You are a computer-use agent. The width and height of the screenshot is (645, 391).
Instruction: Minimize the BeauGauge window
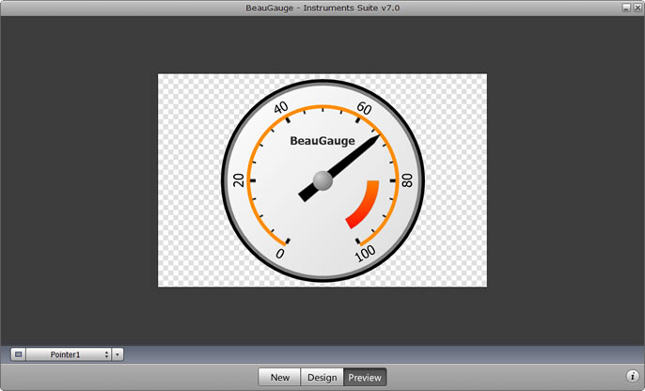(x=626, y=8)
